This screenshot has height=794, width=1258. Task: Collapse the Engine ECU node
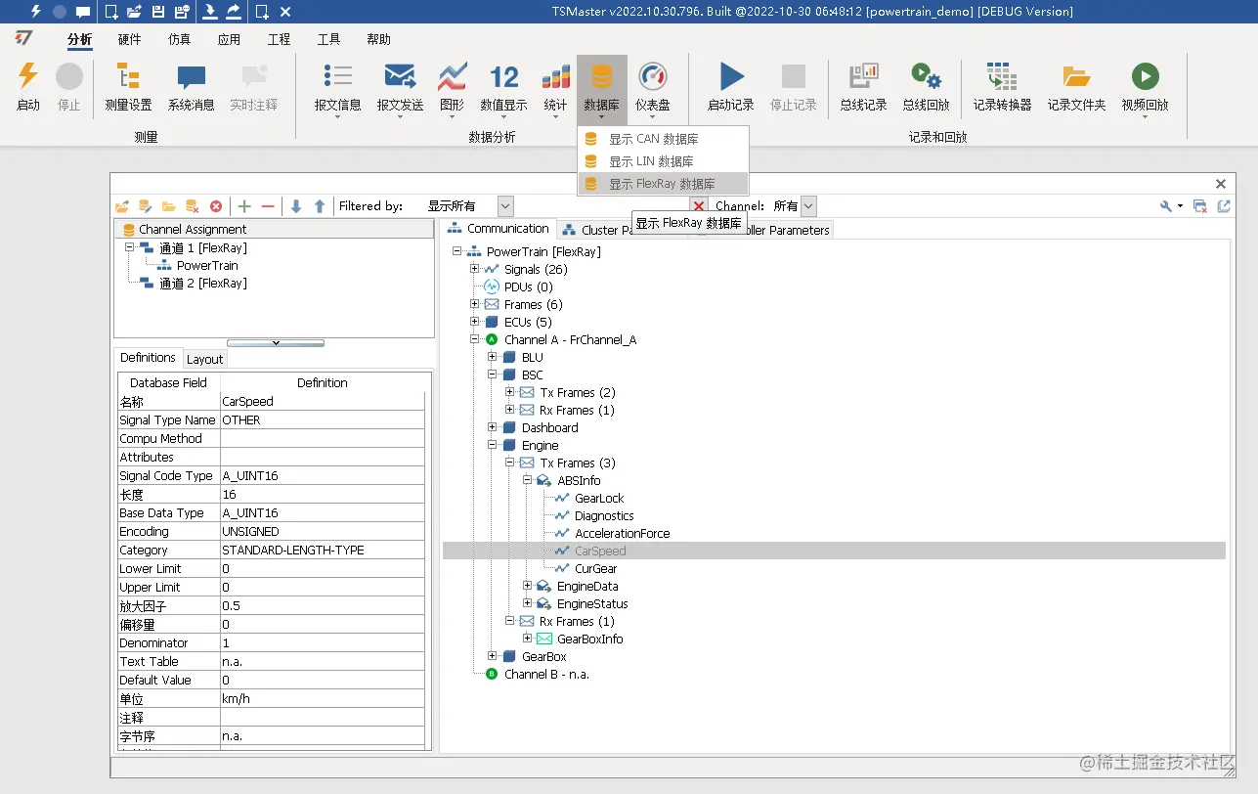tap(493, 445)
